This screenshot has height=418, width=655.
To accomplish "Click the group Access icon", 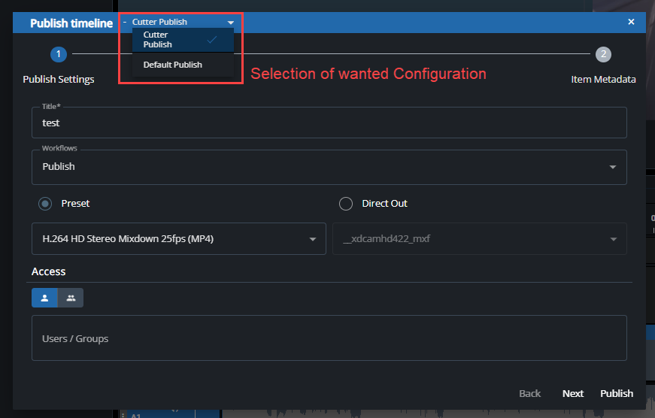I will [x=71, y=298].
